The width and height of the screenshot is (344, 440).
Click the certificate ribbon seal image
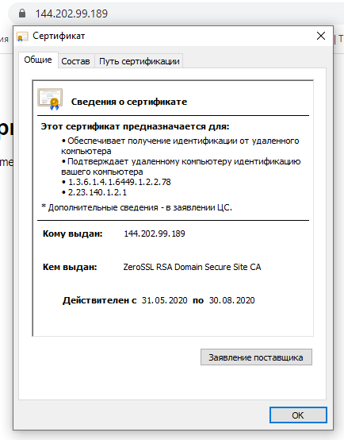(x=50, y=98)
